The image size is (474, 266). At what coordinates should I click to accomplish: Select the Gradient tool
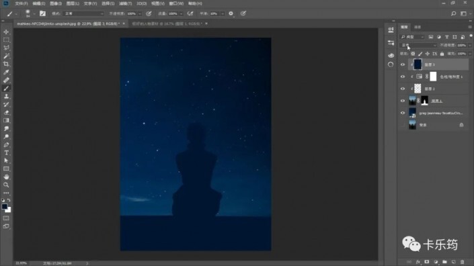pyautogui.click(x=6, y=120)
